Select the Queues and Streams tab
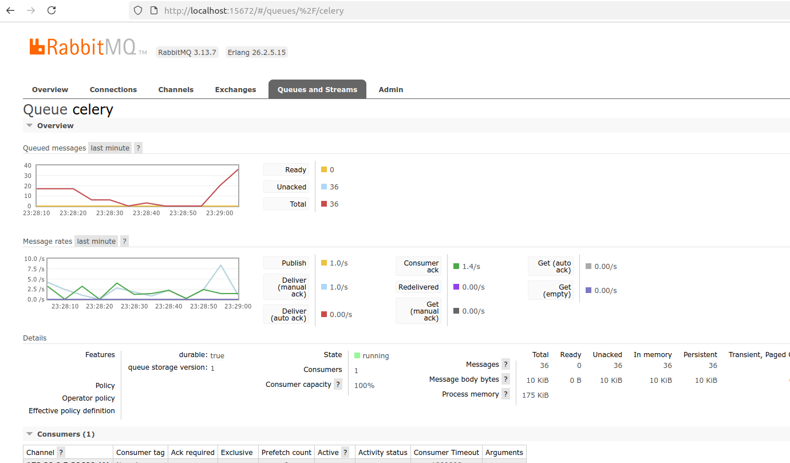Image resolution: width=790 pixels, height=463 pixels. tap(317, 89)
